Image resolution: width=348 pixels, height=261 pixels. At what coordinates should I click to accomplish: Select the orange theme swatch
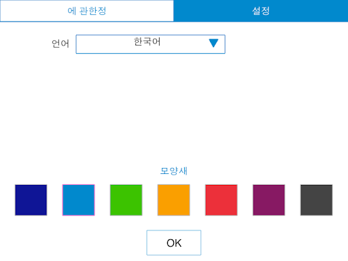pyautogui.click(x=174, y=200)
